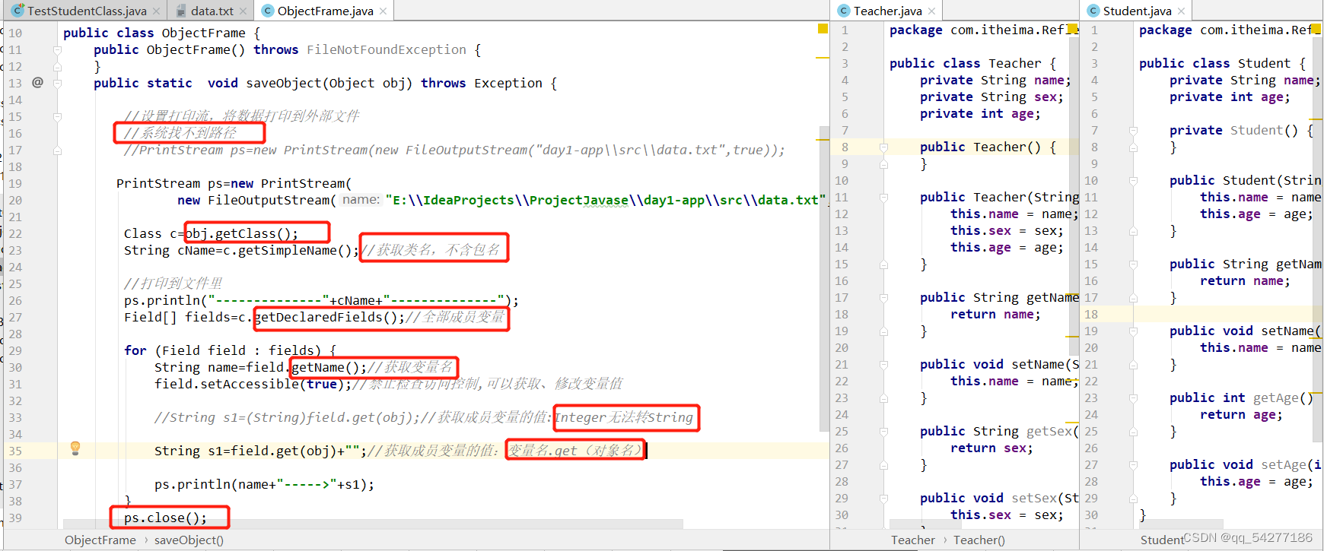Click line number 35 in the ObjectFrame gutter
Viewport: 1324px width, 551px height.
(x=15, y=451)
